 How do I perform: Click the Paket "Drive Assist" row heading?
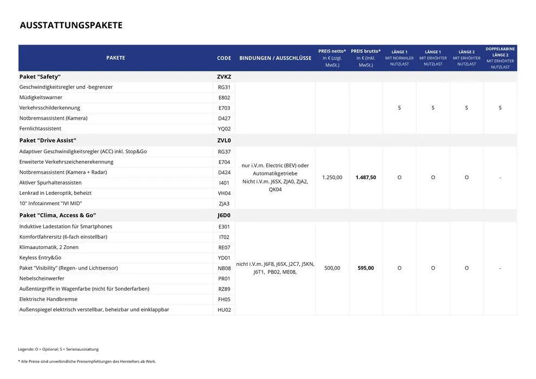pos(48,140)
